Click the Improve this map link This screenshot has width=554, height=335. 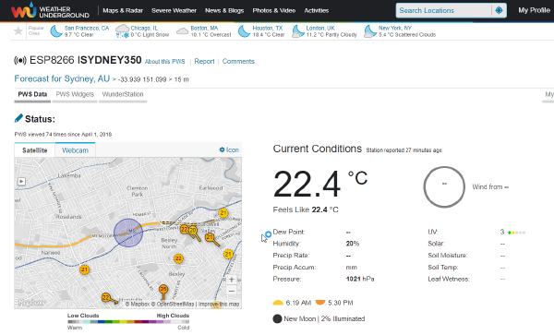(219, 304)
